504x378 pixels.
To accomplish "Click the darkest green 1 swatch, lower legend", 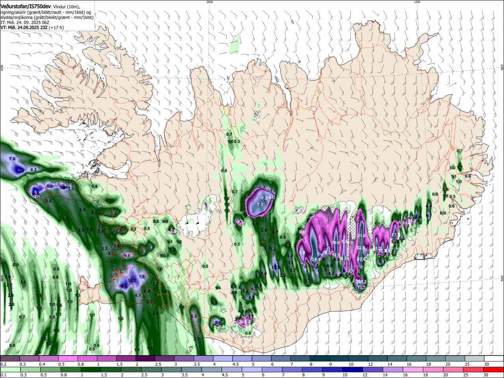I will coord(91,369).
